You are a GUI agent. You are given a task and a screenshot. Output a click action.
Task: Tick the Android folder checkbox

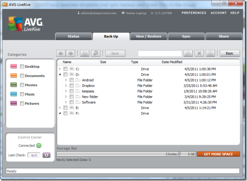(x=72, y=80)
